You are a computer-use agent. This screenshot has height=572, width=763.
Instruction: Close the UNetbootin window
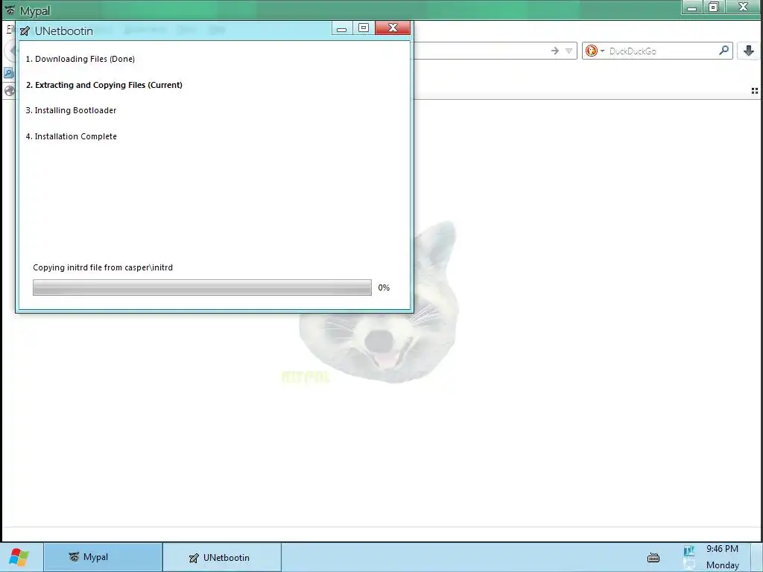click(x=393, y=28)
